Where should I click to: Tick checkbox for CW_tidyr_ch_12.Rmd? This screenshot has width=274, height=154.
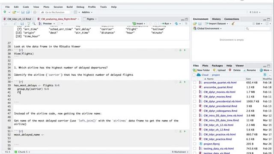tap(194, 130)
